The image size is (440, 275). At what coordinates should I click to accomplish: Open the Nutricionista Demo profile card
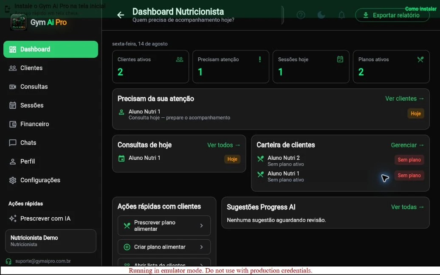51,241
